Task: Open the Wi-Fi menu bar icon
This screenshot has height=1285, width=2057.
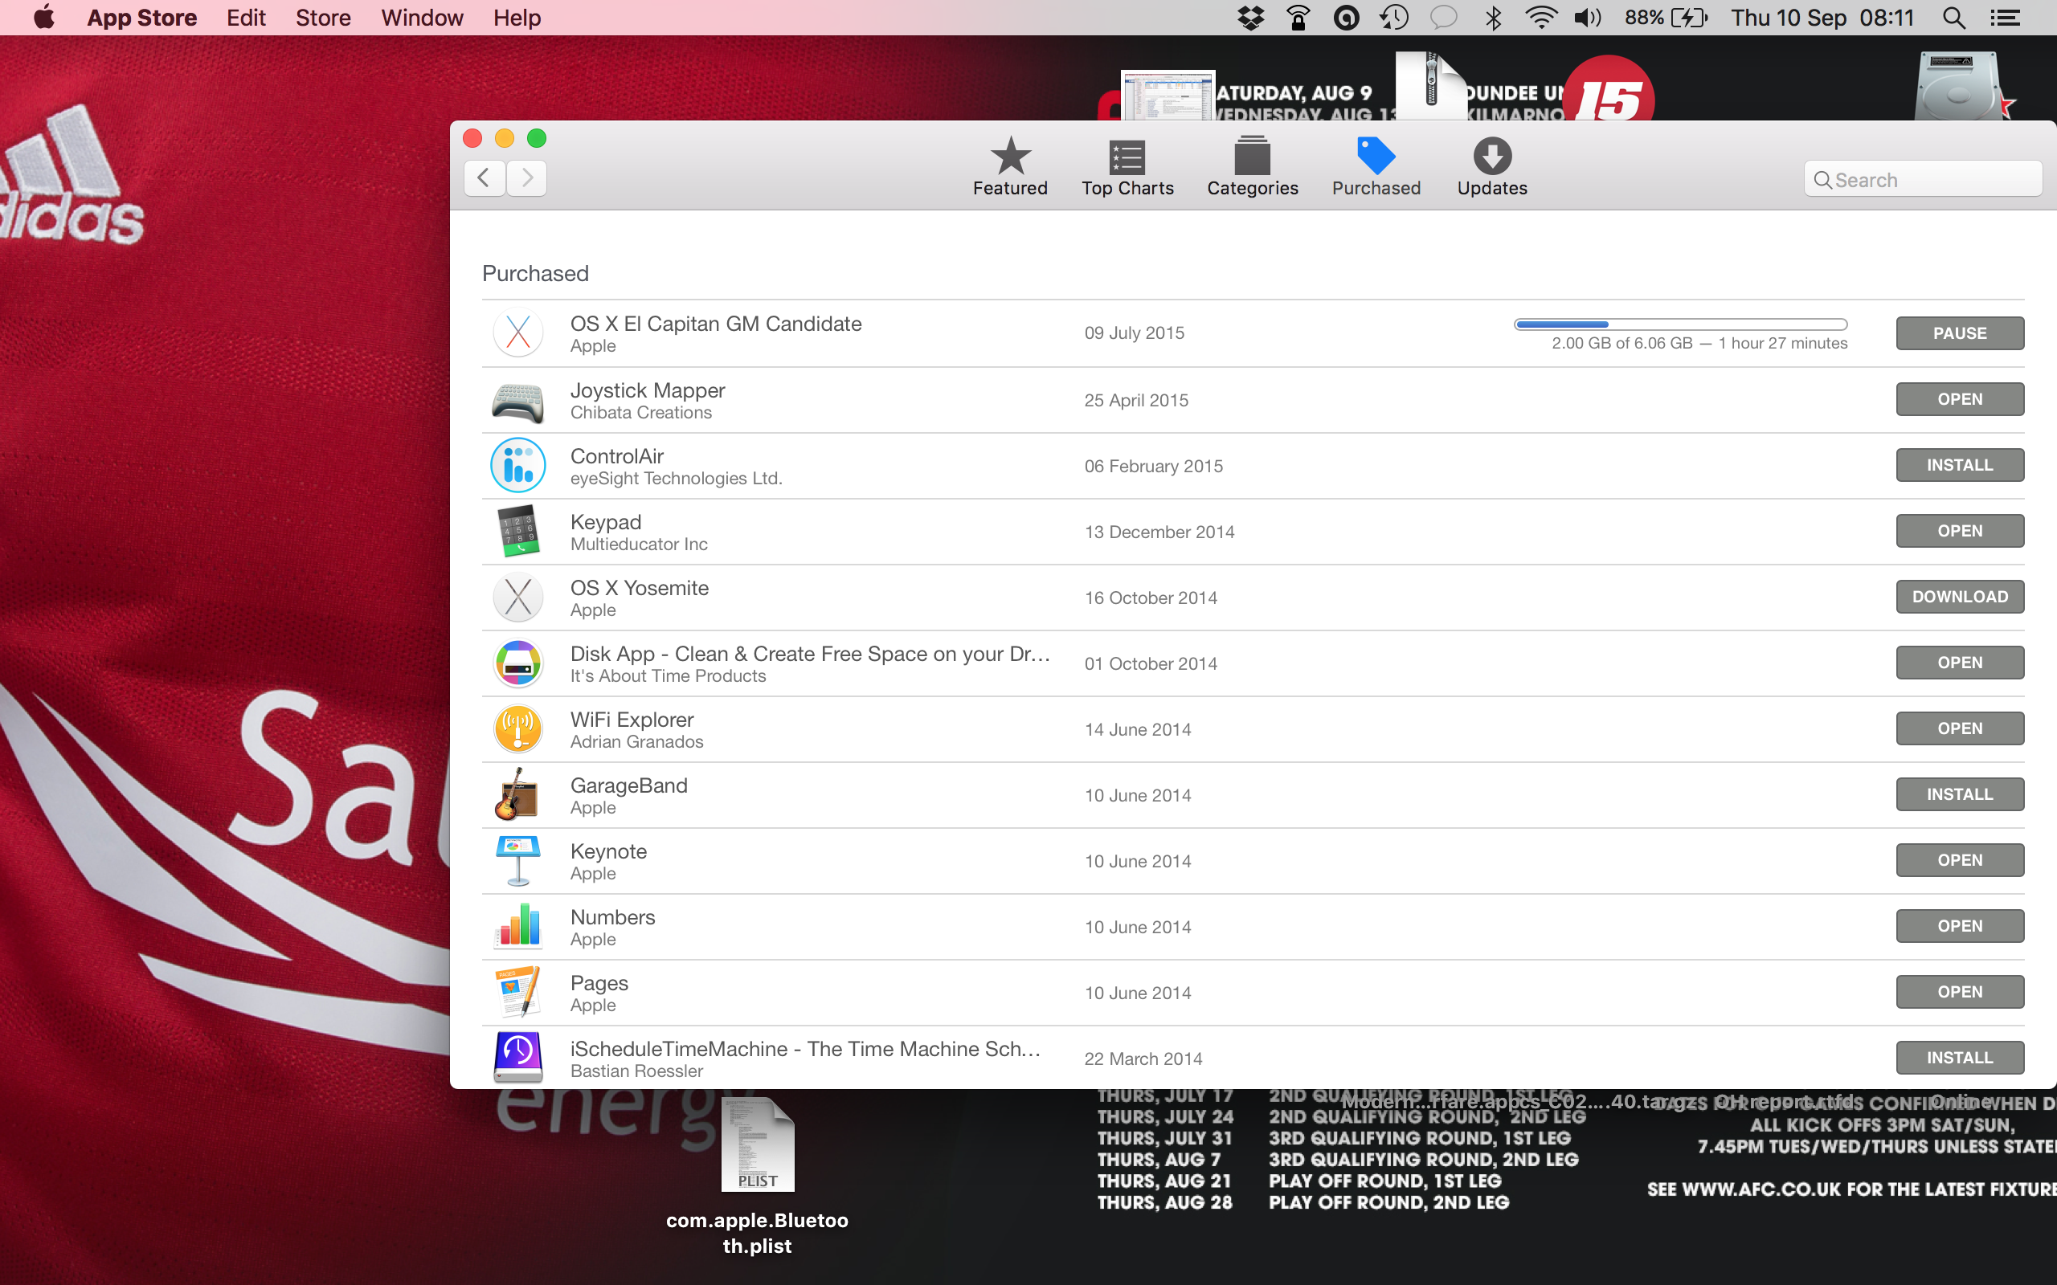Action: 1540,17
